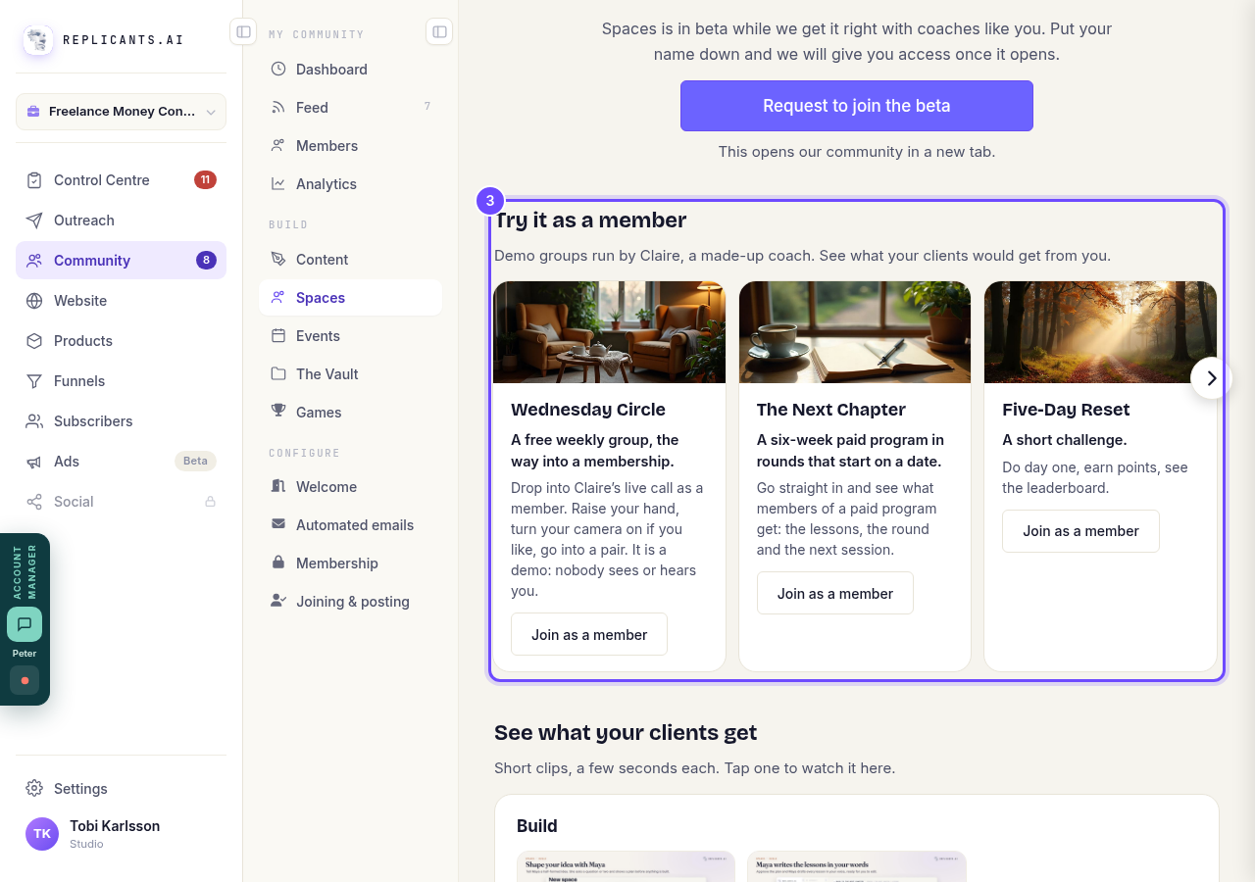Join The Next Chapter as a member
1255x882 pixels.
click(x=835, y=593)
